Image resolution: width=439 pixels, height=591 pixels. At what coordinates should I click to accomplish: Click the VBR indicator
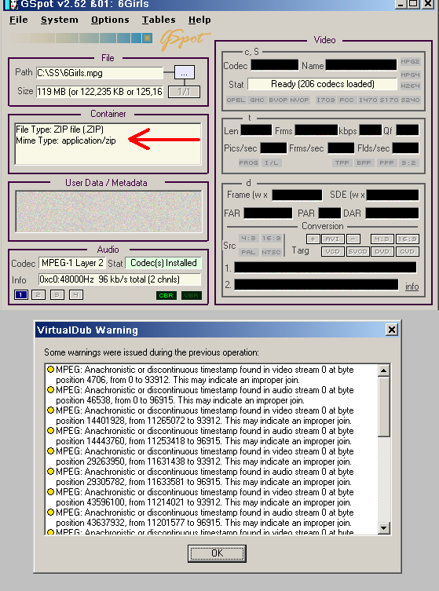(x=192, y=295)
